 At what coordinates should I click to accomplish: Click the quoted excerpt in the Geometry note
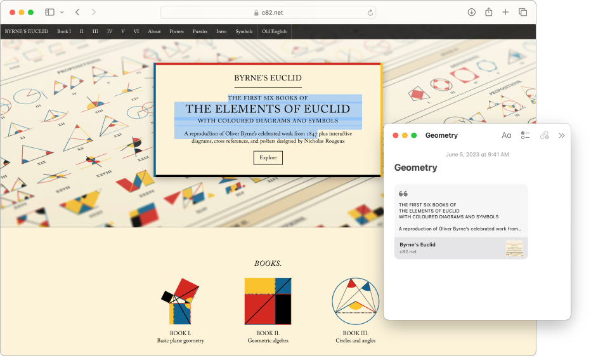click(461, 211)
